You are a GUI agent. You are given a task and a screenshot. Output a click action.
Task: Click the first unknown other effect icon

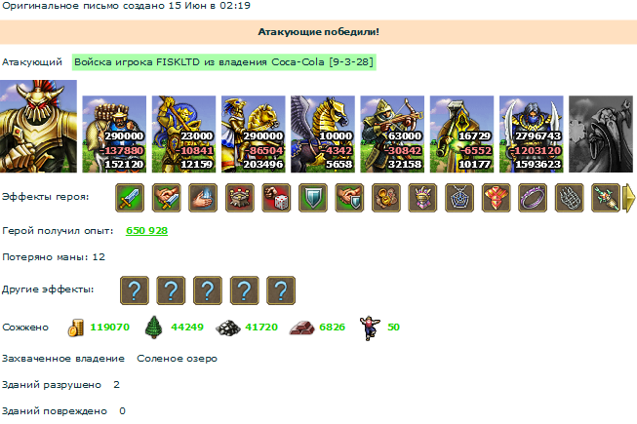[x=135, y=290]
